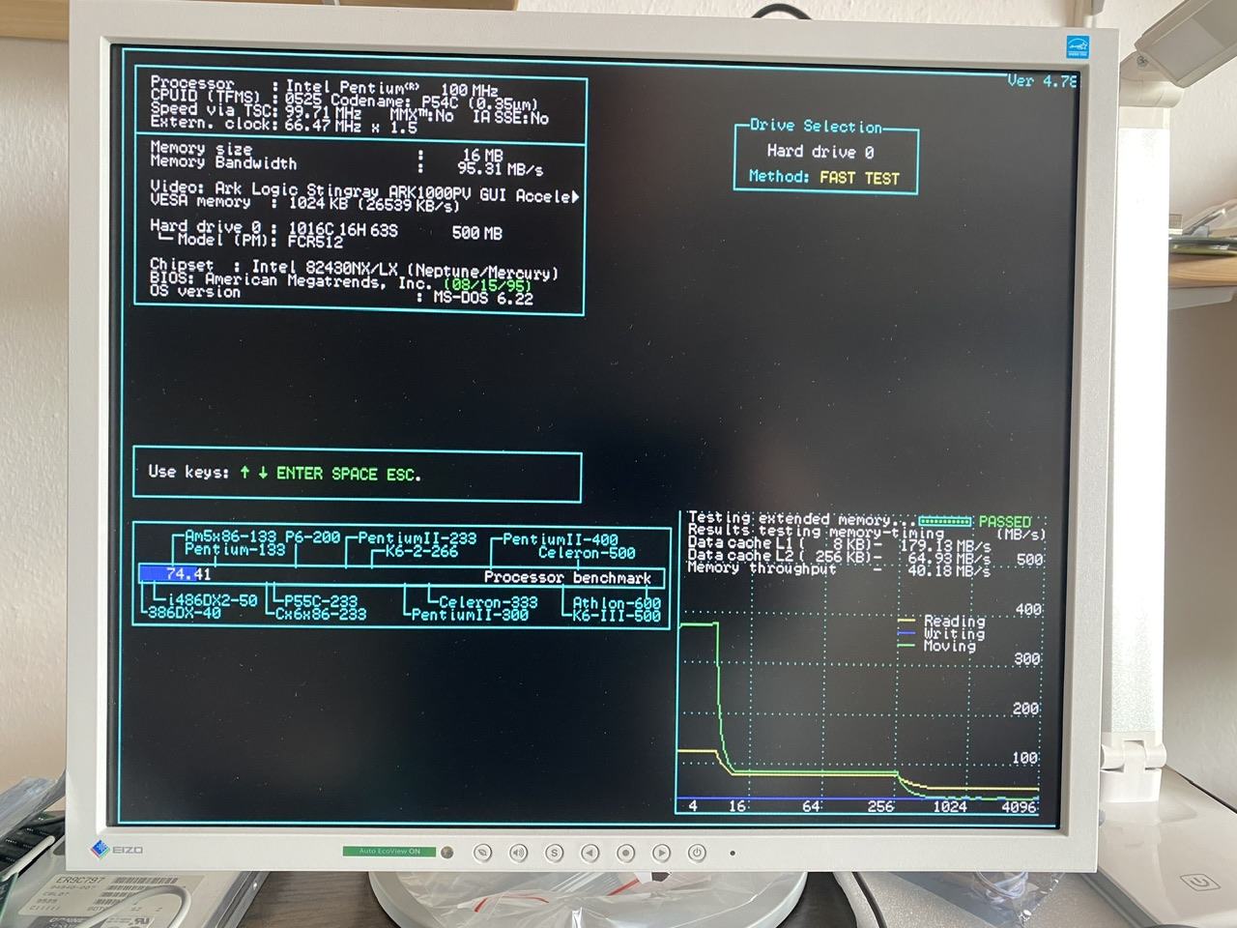1237x928 pixels.
Task: Click the EIZO logo on the bezel
Action: (x=117, y=849)
